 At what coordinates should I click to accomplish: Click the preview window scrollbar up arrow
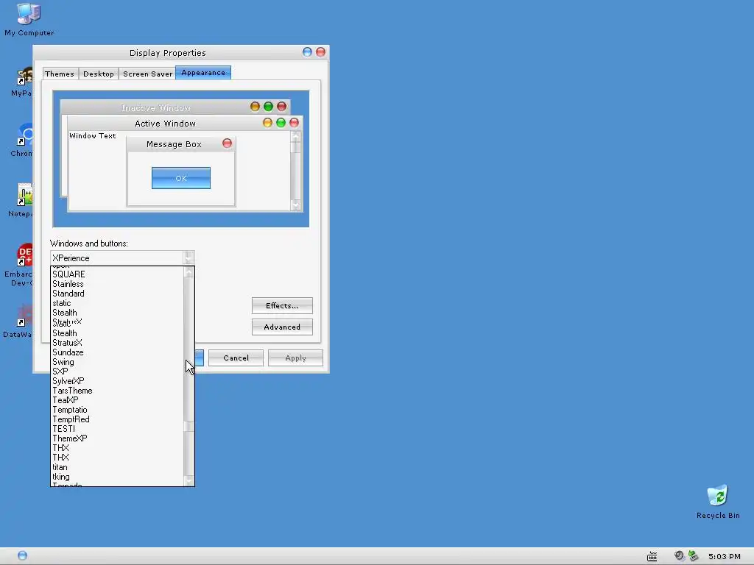point(296,137)
